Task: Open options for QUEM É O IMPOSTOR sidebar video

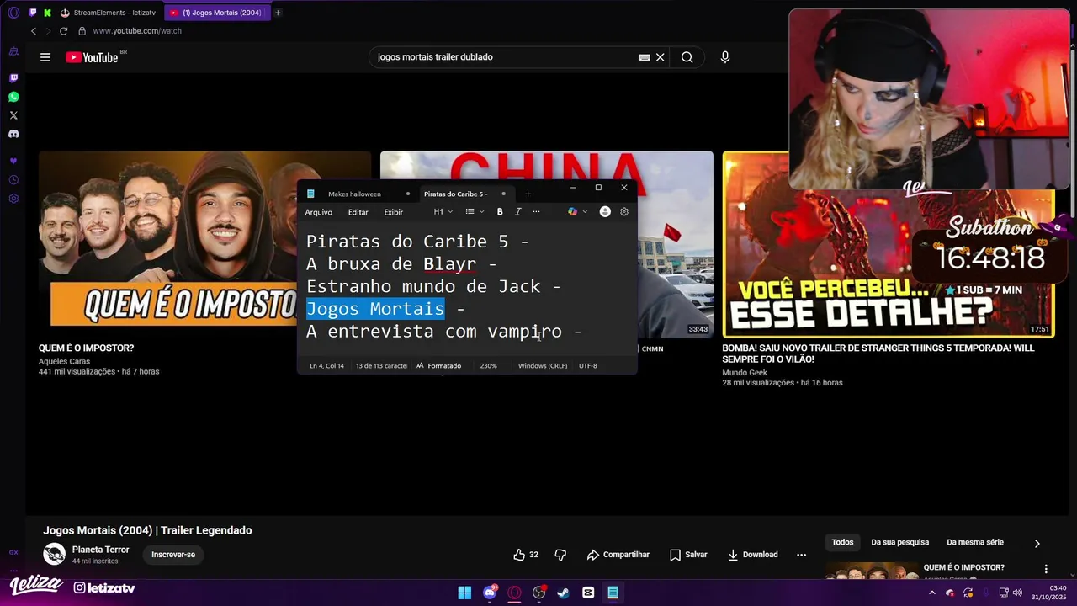Action: click(x=1046, y=570)
